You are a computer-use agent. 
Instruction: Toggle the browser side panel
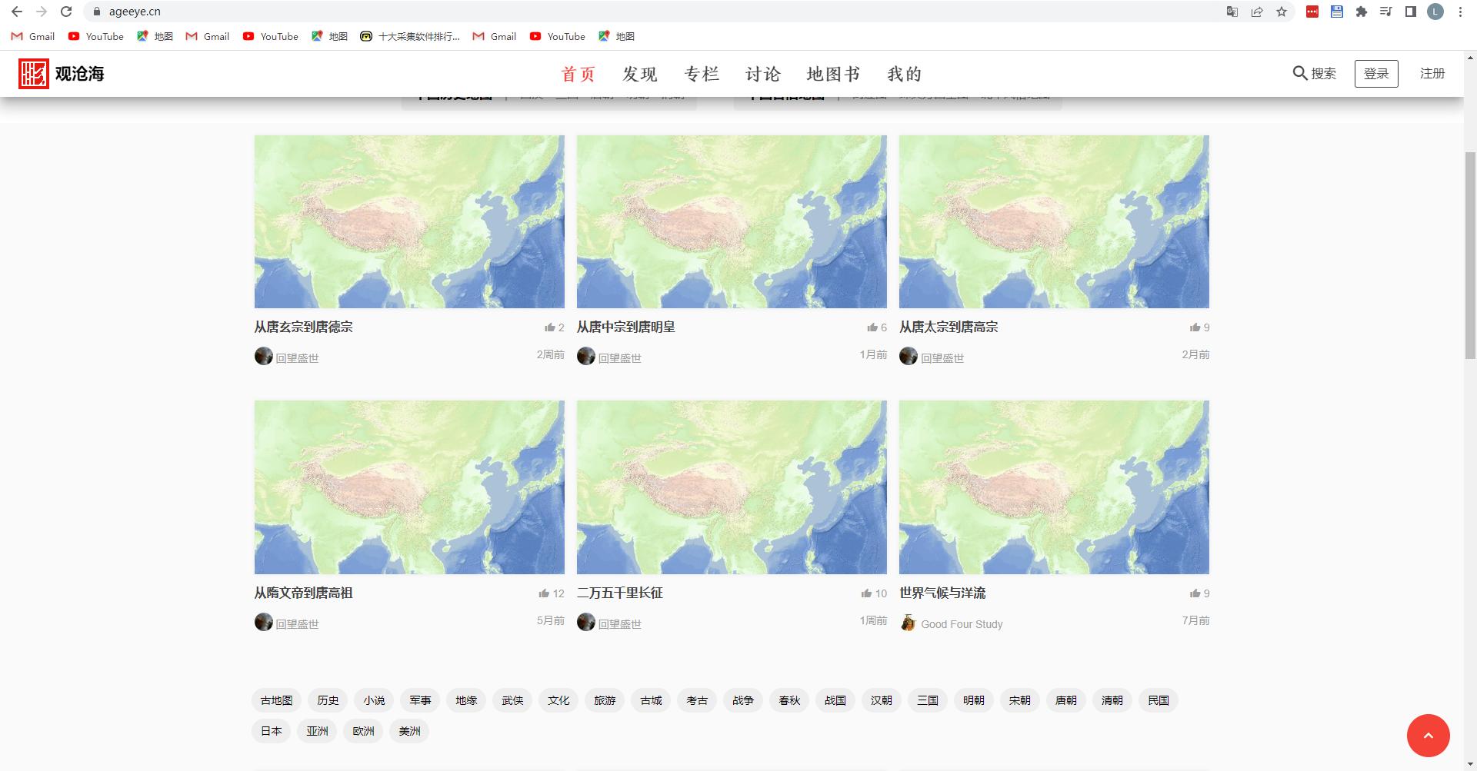click(x=1411, y=12)
